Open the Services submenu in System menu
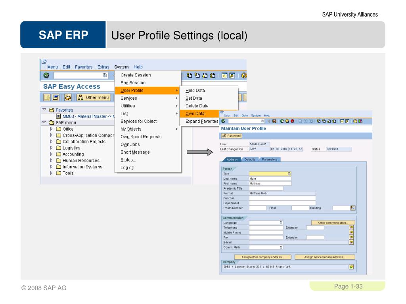Image resolution: width=406 pixels, height=304 pixels. click(x=148, y=98)
